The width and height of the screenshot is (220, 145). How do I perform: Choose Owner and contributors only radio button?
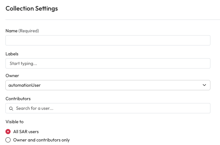[8, 140]
